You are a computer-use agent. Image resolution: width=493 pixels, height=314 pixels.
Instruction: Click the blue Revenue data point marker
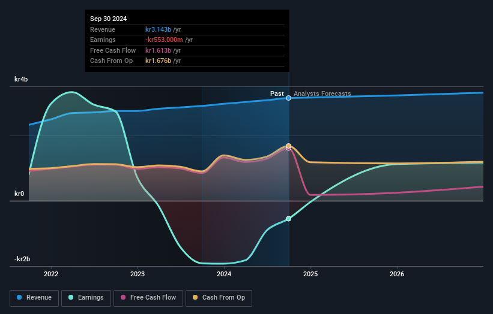pos(288,98)
